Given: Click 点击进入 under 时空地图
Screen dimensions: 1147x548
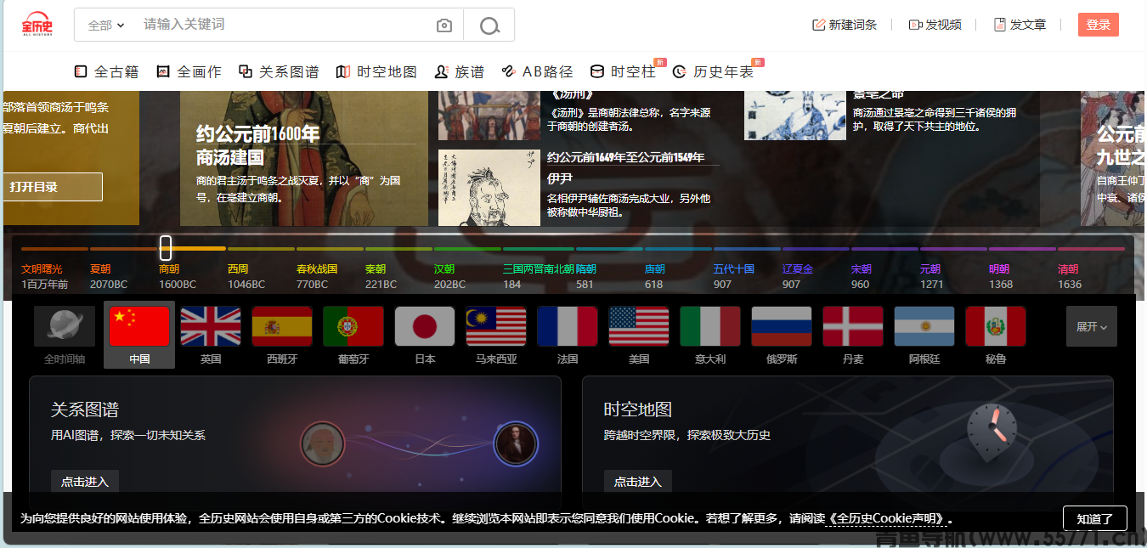Looking at the screenshot, I should pyautogui.click(x=638, y=482).
